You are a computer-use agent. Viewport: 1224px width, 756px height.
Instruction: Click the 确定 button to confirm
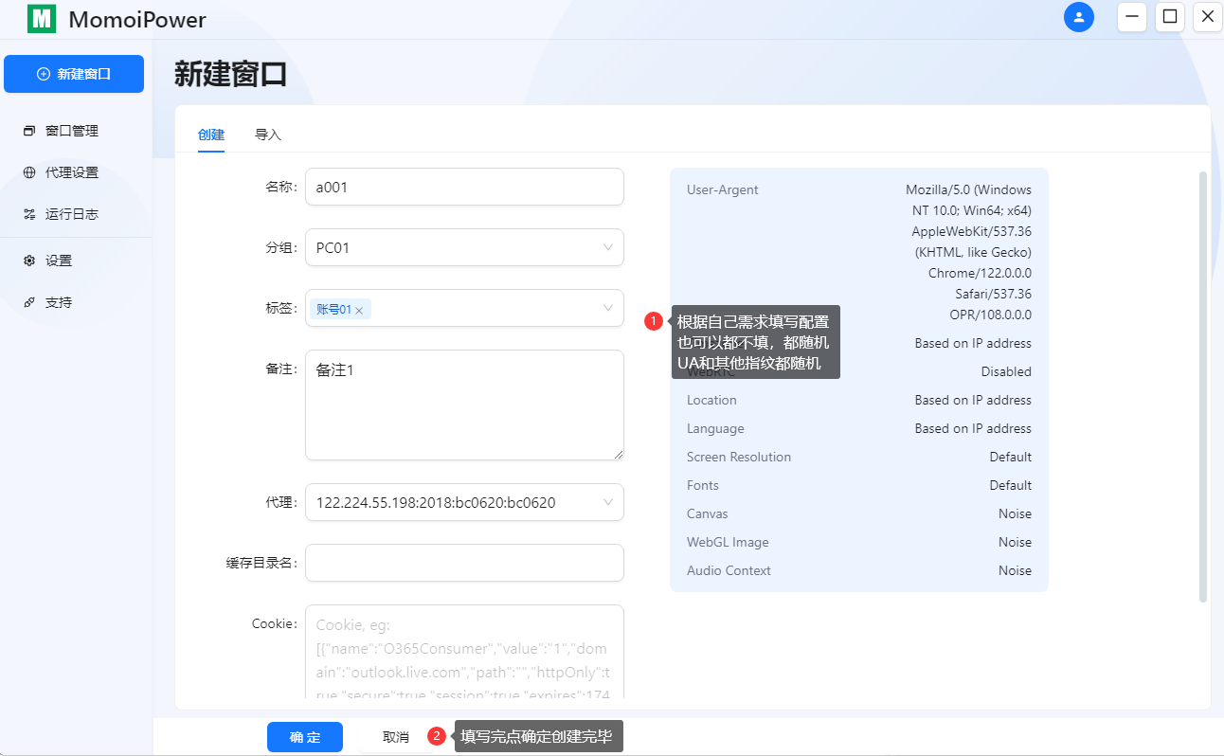pyautogui.click(x=304, y=736)
